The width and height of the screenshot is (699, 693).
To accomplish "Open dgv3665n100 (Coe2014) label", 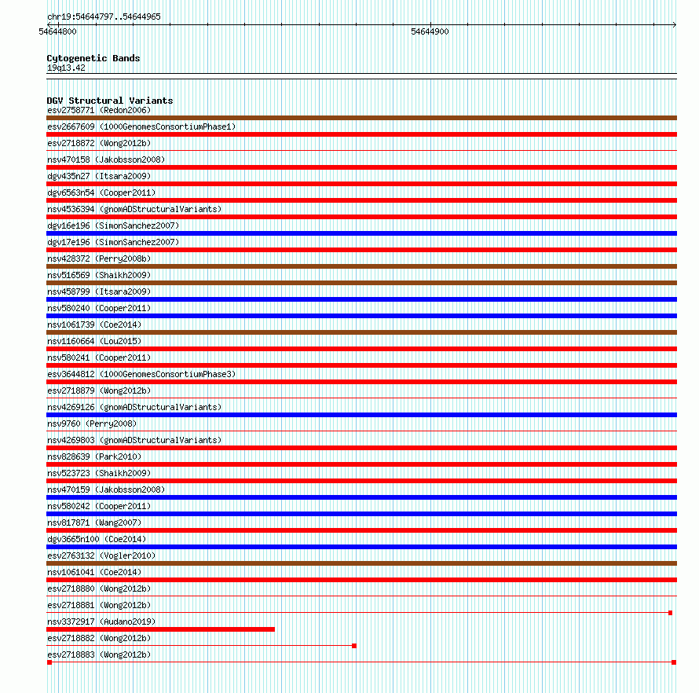I will pyautogui.click(x=97, y=539).
